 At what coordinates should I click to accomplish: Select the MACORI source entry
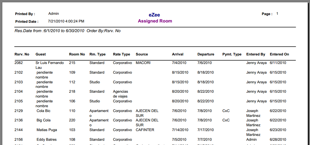[x=143, y=63]
